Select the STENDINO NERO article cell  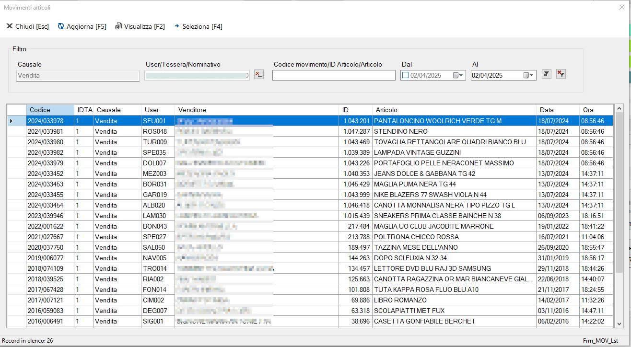(x=454, y=131)
